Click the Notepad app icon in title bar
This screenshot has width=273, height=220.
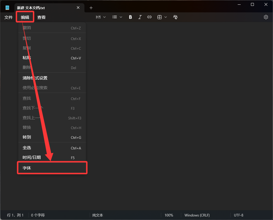7,8
